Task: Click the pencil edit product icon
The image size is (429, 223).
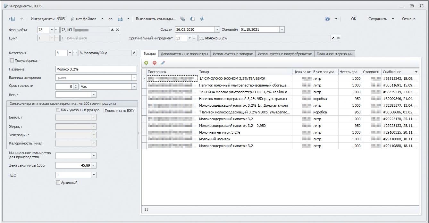Action: coord(163,63)
